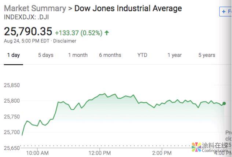View the 1 year range

click(174, 55)
